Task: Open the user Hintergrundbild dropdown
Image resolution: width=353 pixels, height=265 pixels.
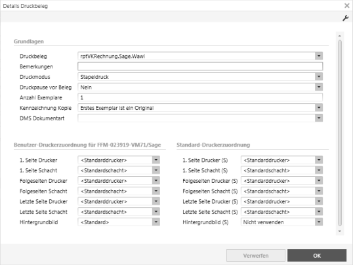Action: pos(156,222)
